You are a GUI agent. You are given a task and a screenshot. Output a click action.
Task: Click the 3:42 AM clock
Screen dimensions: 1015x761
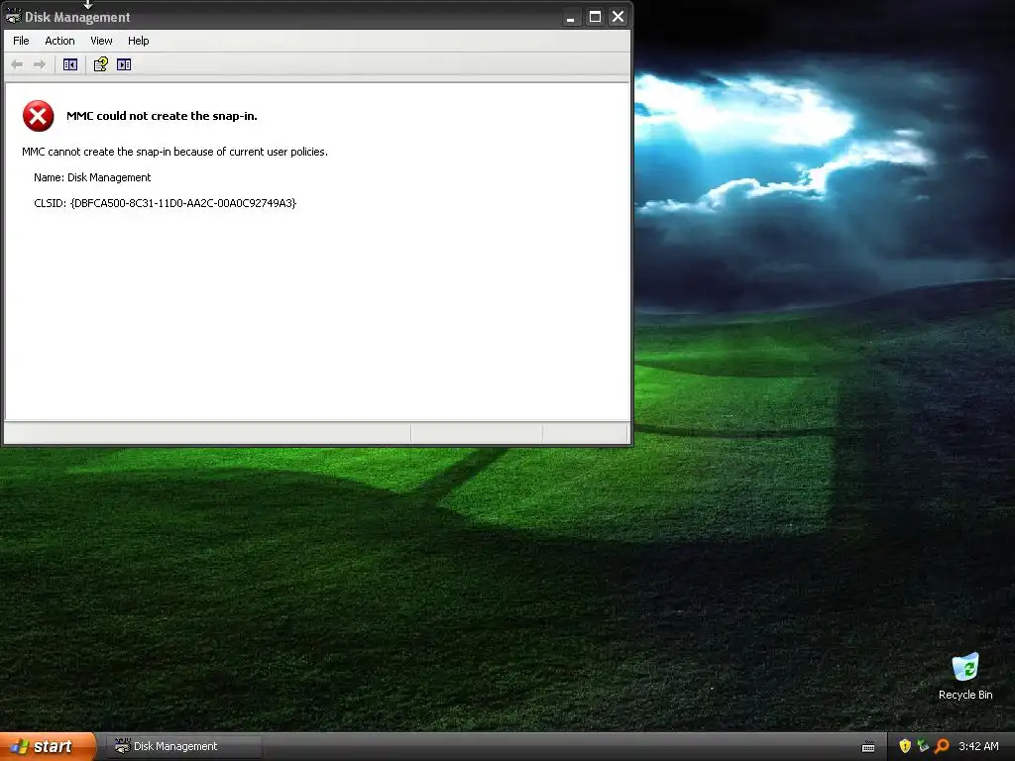click(x=978, y=746)
